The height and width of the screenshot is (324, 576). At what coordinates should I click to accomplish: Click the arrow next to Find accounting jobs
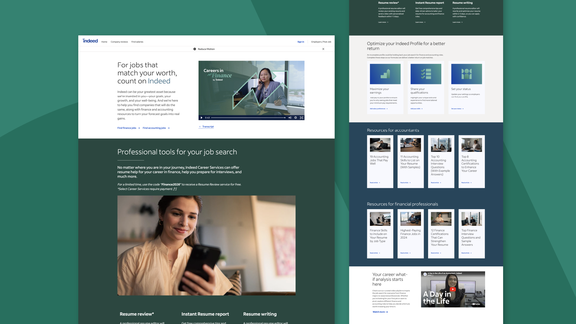[169, 128]
